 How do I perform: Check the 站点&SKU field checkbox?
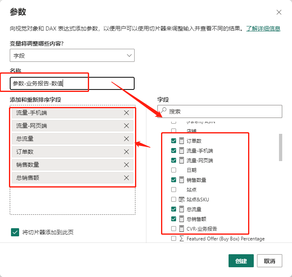tap(174, 199)
